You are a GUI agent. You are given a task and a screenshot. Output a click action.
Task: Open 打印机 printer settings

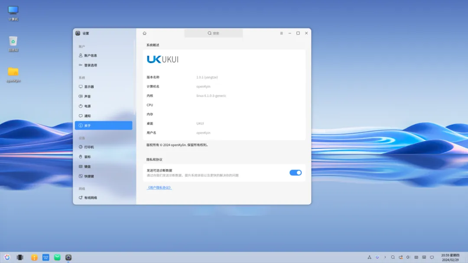point(104,147)
